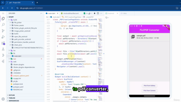The height and width of the screenshot is (102, 181).
Task: Go back in browser
Action: (x=3, y=8)
